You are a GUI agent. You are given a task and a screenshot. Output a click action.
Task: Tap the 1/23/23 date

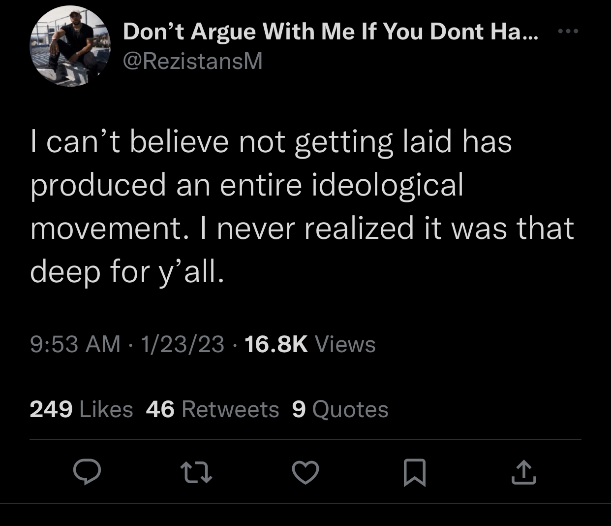click(x=183, y=344)
